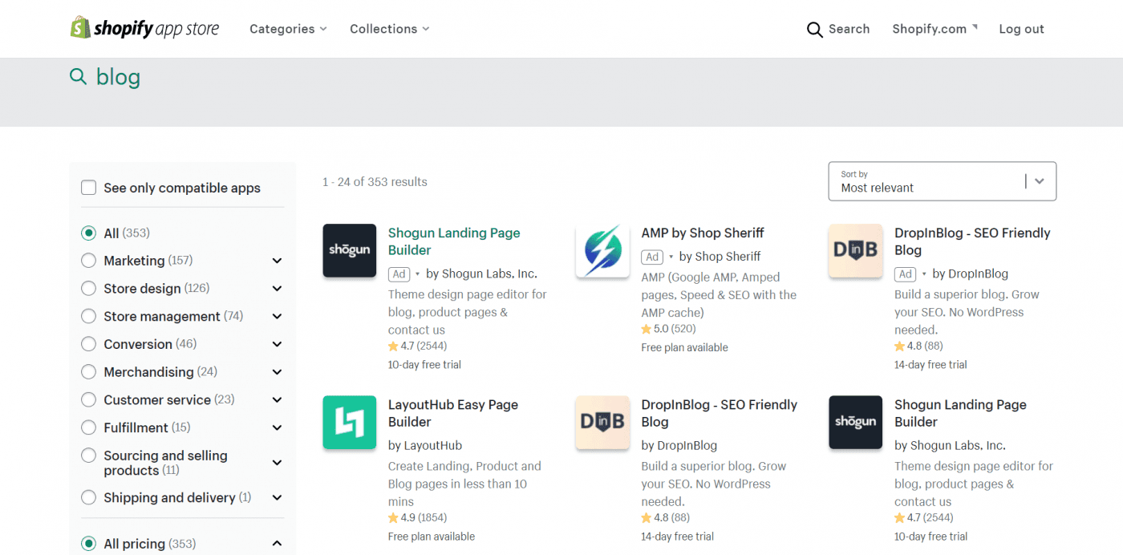This screenshot has height=555, width=1123.
Task: Open the Sort by Most relevant dropdown
Action: pos(942,181)
